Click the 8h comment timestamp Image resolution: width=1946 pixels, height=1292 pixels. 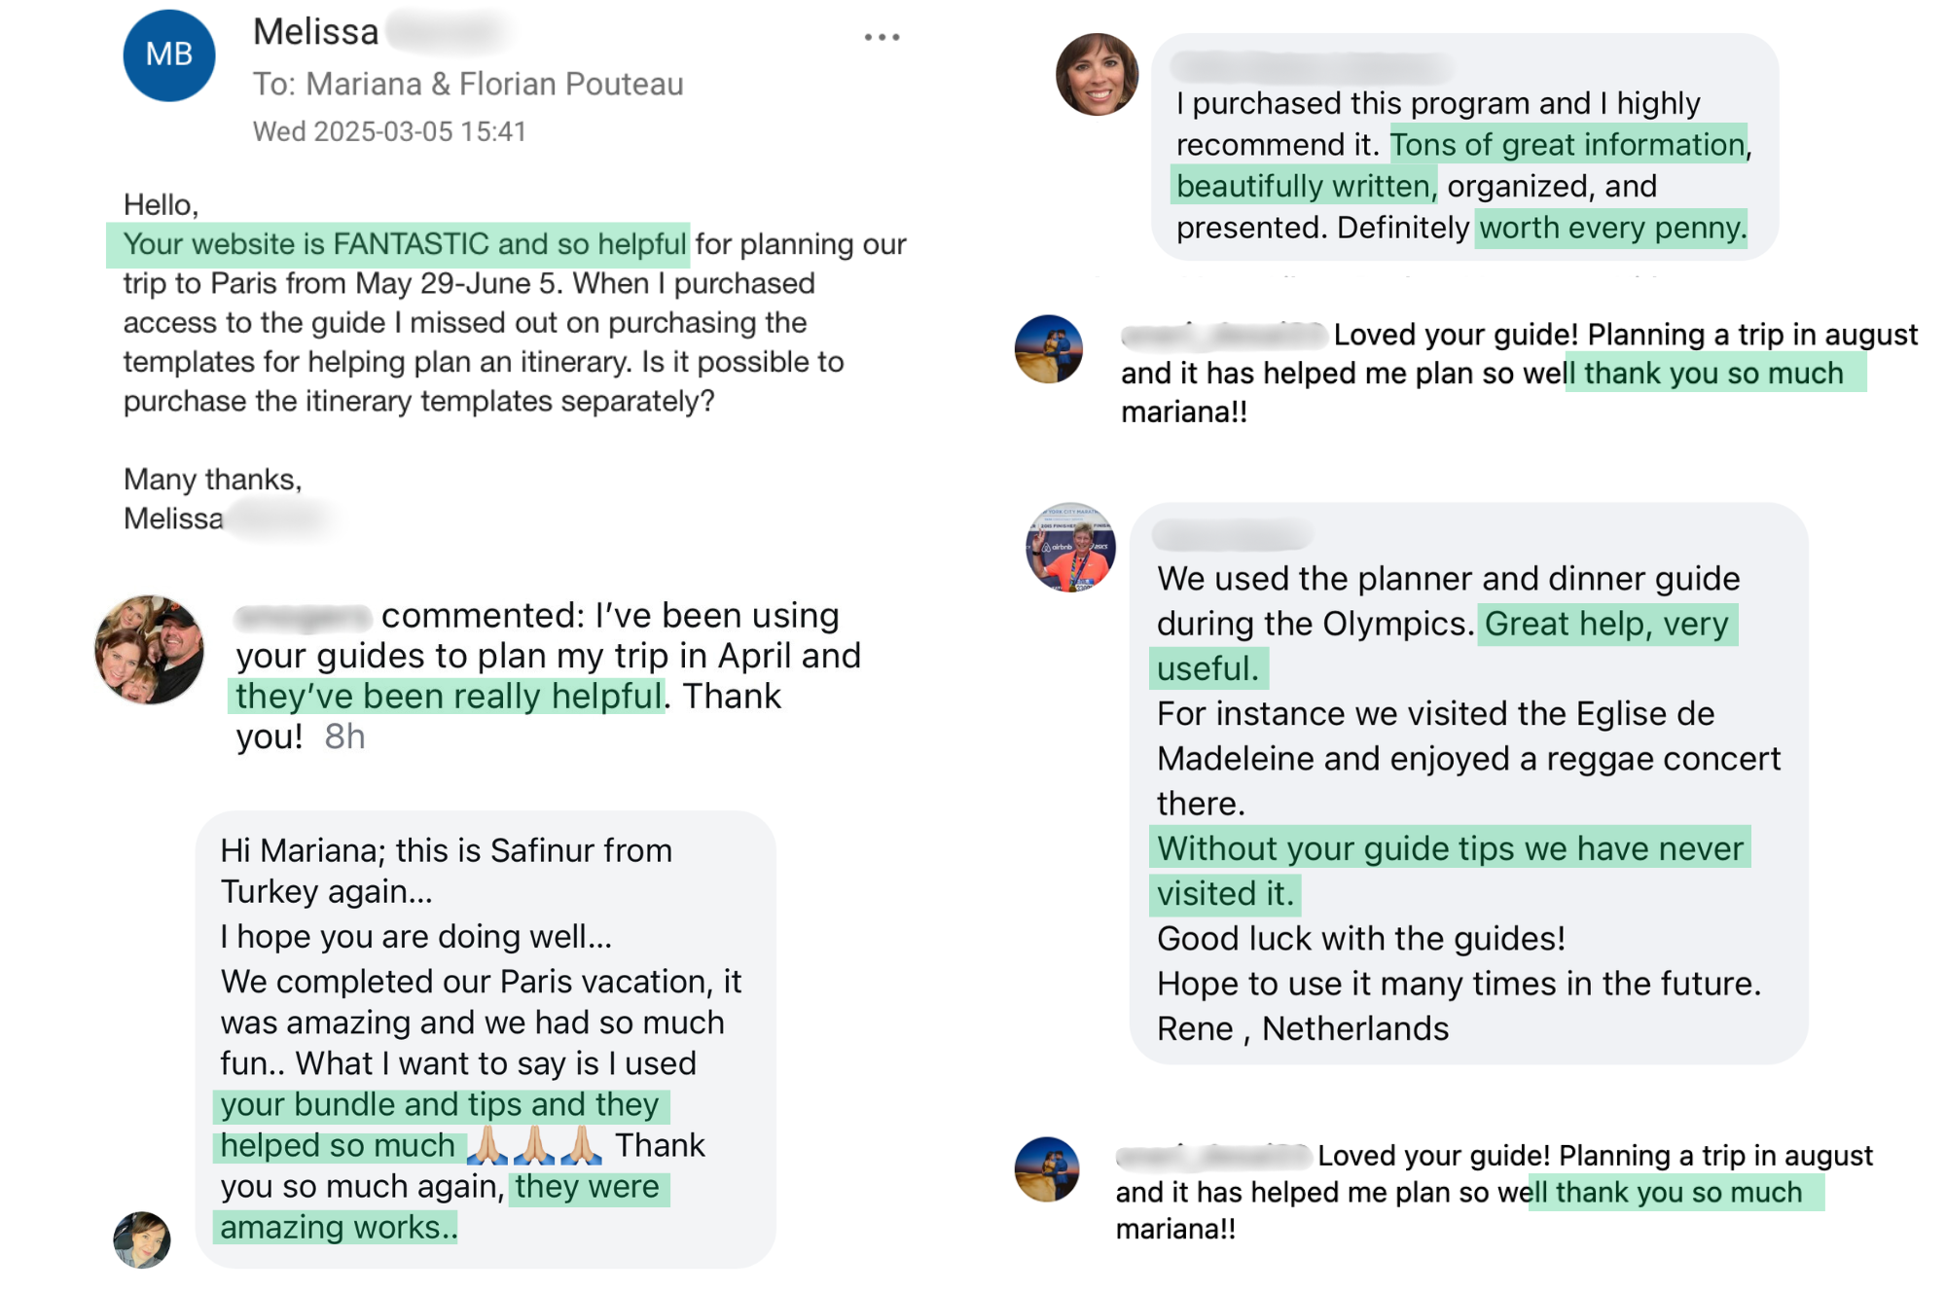[344, 736]
